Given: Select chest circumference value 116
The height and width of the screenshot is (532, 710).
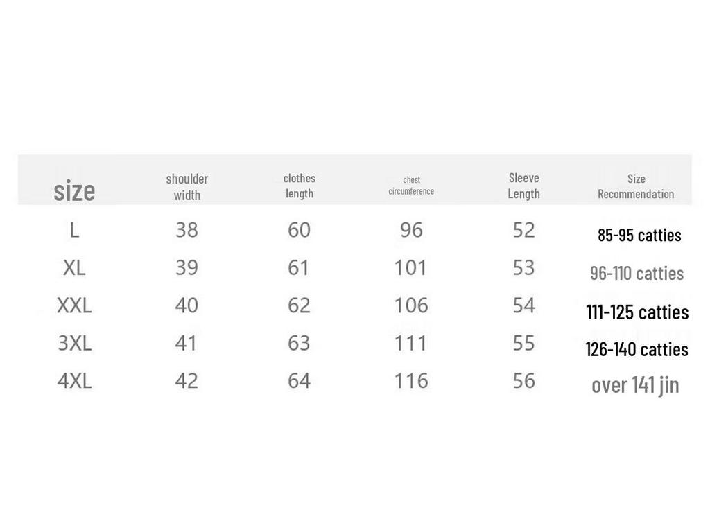Looking at the screenshot, I should [x=411, y=380].
